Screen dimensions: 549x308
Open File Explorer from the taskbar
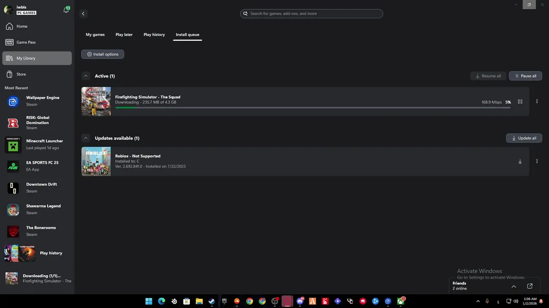click(199, 301)
